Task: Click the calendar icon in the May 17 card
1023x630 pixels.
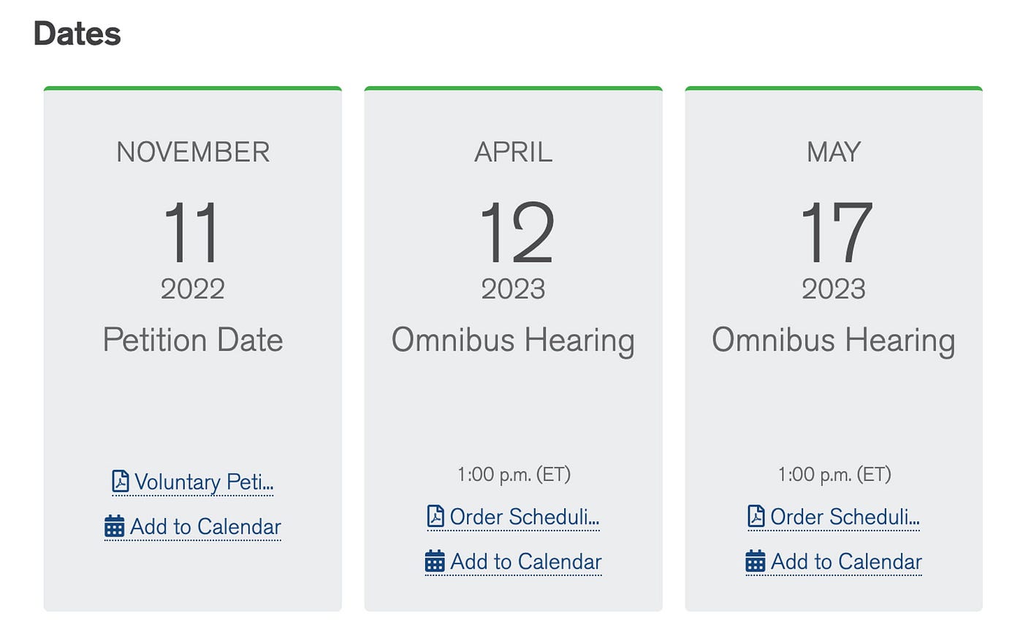Action: coord(756,561)
